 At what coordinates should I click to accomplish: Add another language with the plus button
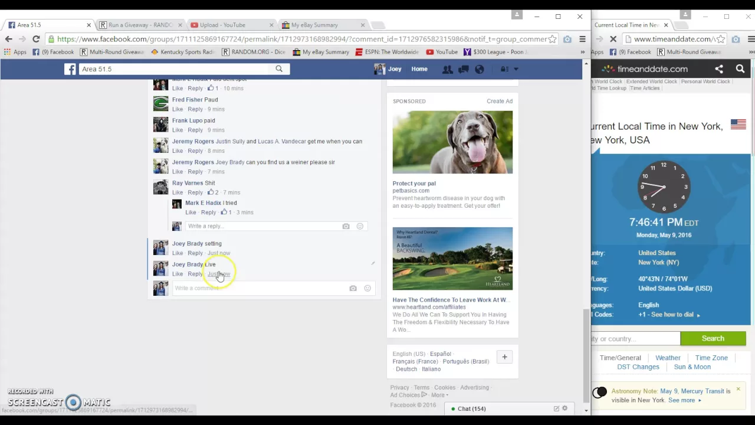click(x=504, y=357)
